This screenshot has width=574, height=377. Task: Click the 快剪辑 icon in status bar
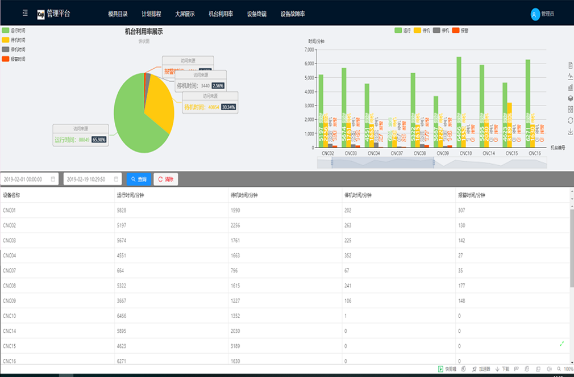(x=441, y=369)
